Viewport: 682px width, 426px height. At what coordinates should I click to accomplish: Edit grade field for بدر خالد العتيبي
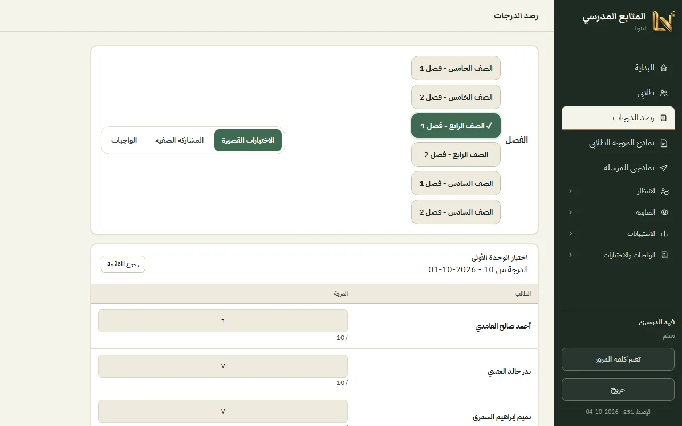point(223,366)
